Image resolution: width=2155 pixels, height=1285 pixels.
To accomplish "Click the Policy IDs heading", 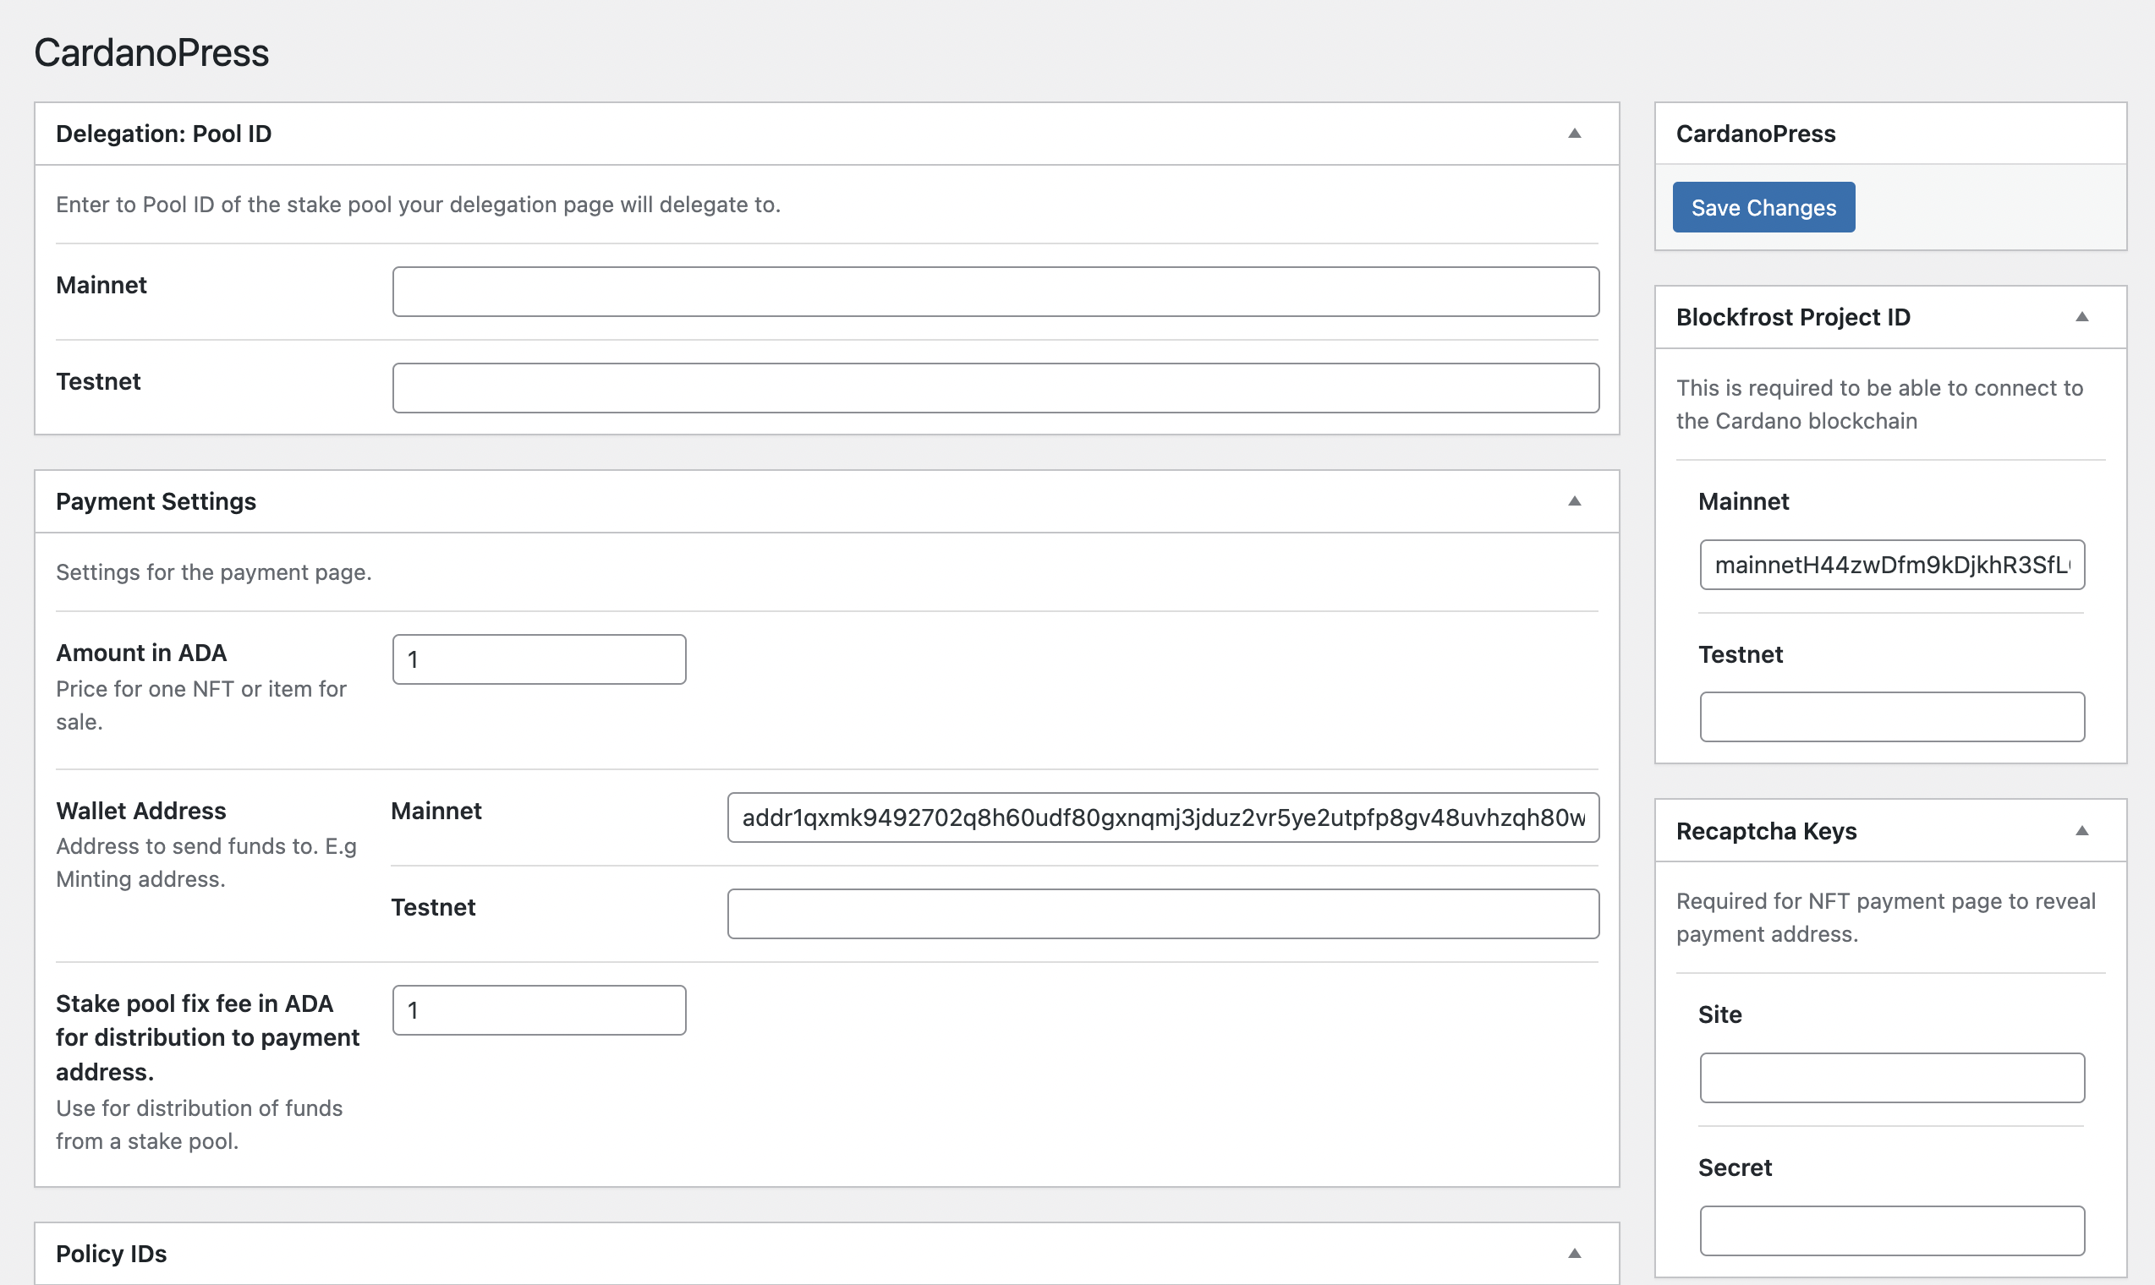I will (111, 1253).
